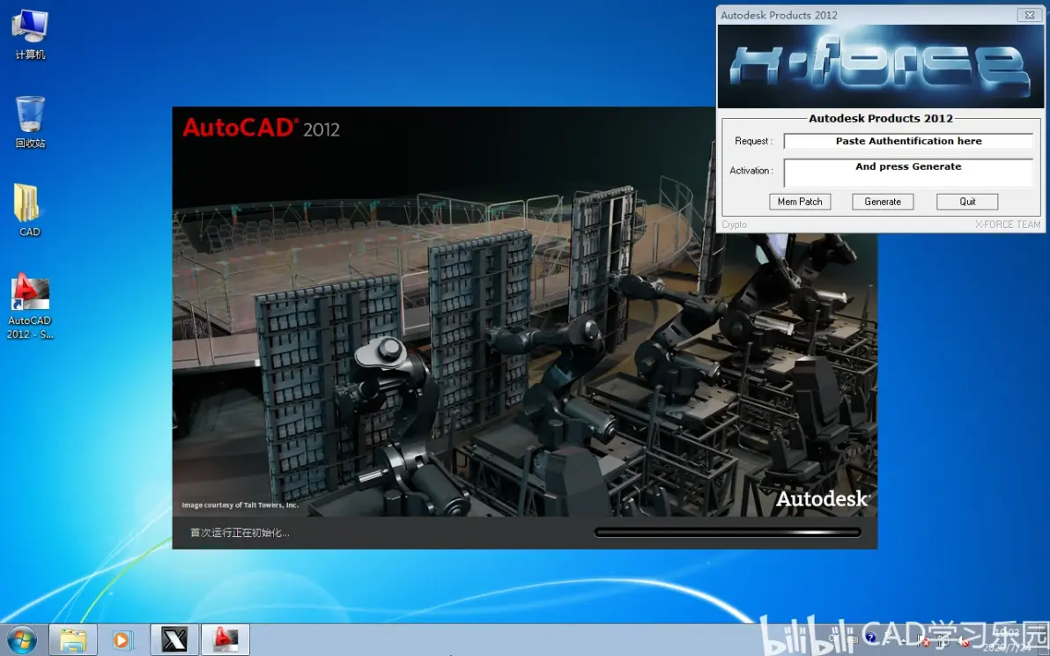Switch to X-Force taskbar window

click(x=174, y=640)
